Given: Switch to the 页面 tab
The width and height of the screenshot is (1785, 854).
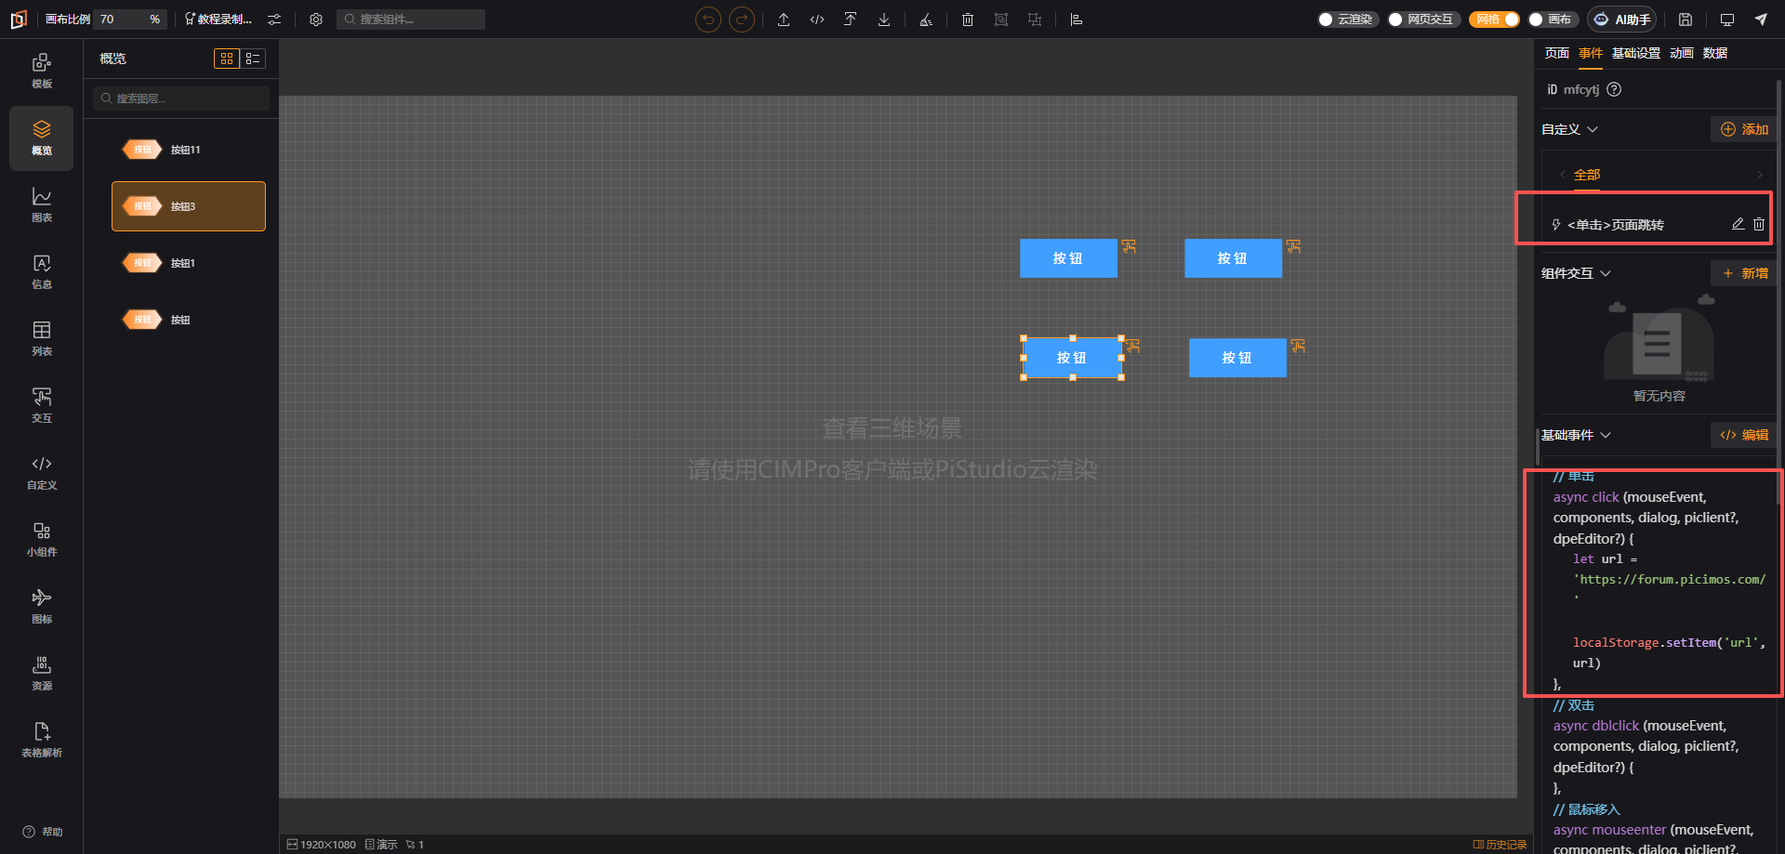Looking at the screenshot, I should click(x=1557, y=53).
